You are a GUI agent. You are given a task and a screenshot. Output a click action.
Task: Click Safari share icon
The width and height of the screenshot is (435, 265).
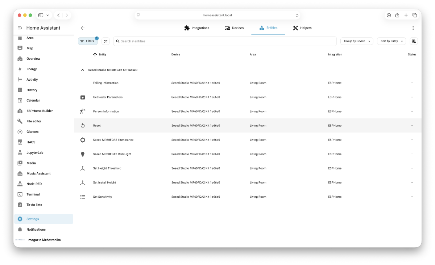pyautogui.click(x=397, y=15)
